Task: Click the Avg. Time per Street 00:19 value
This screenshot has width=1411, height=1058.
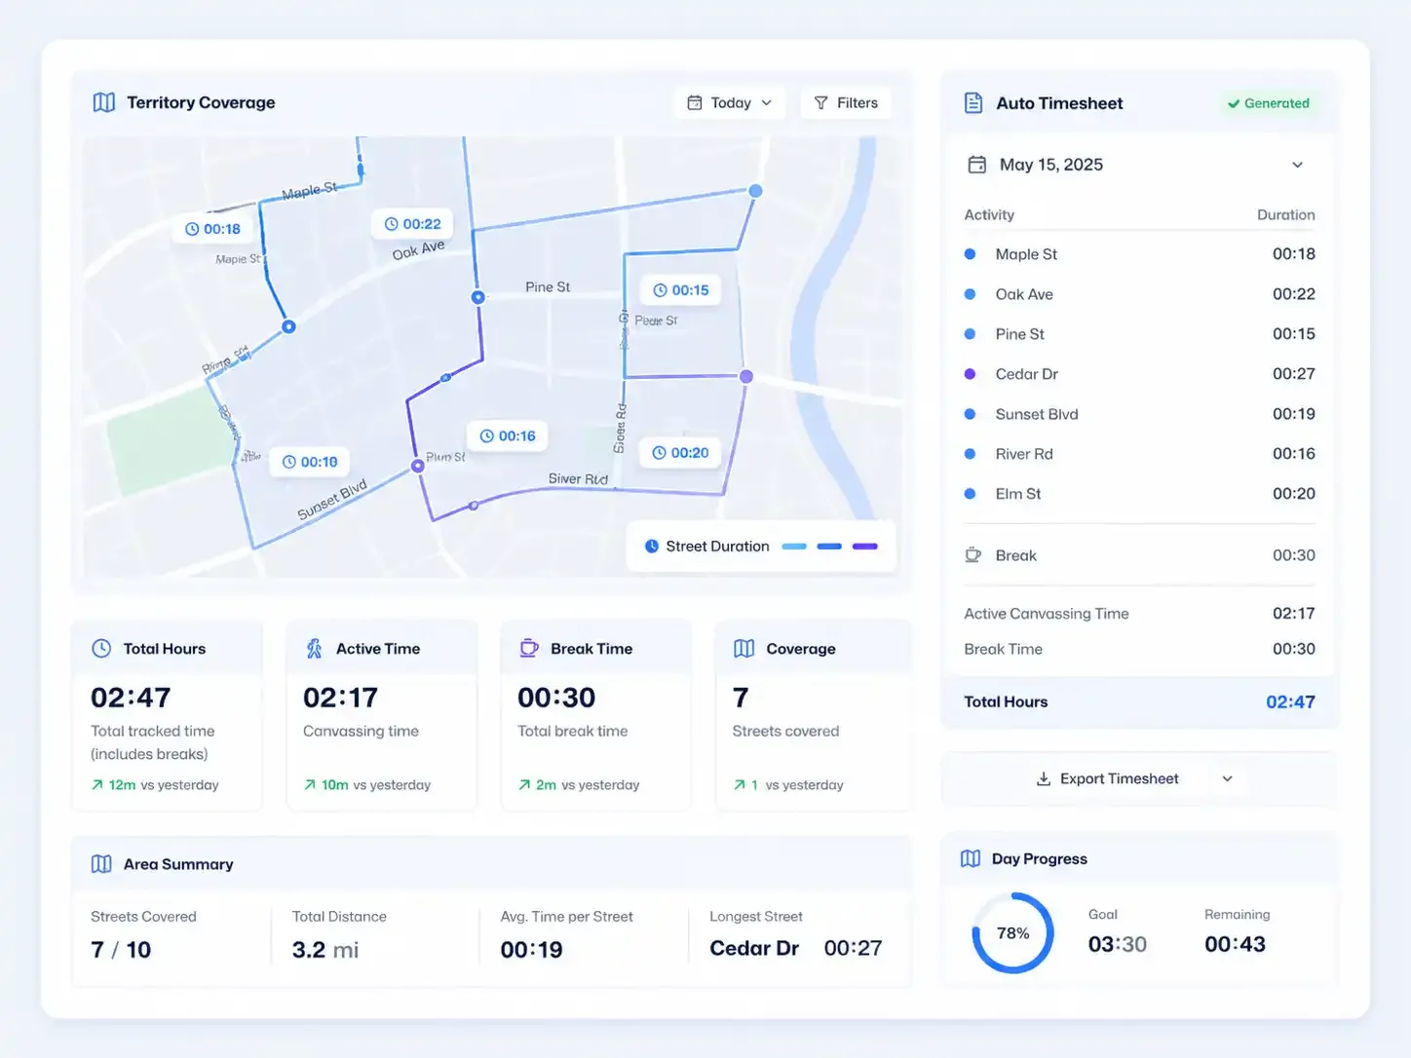Action: [531, 950]
